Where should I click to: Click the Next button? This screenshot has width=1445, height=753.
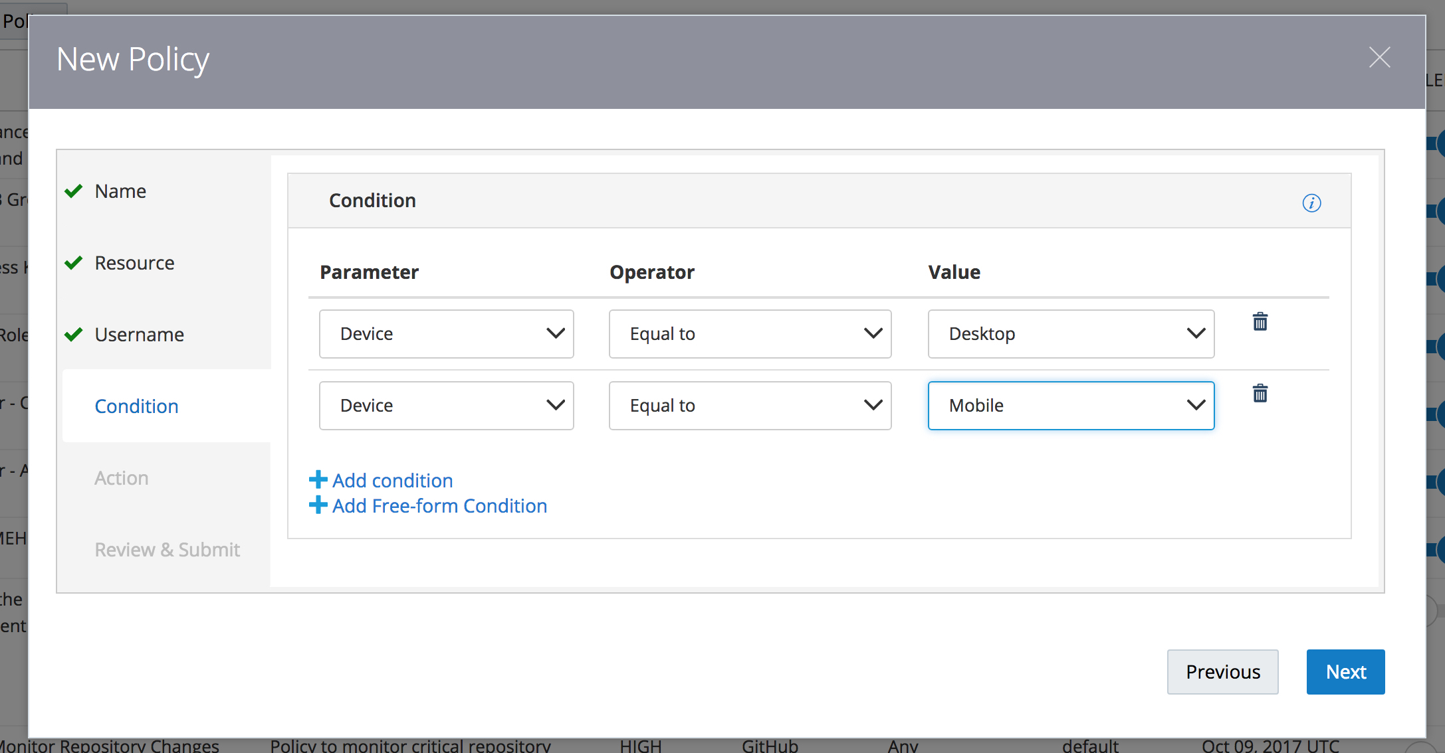[1345, 672]
